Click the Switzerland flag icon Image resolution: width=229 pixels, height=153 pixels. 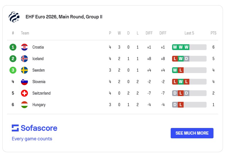pos(24,93)
